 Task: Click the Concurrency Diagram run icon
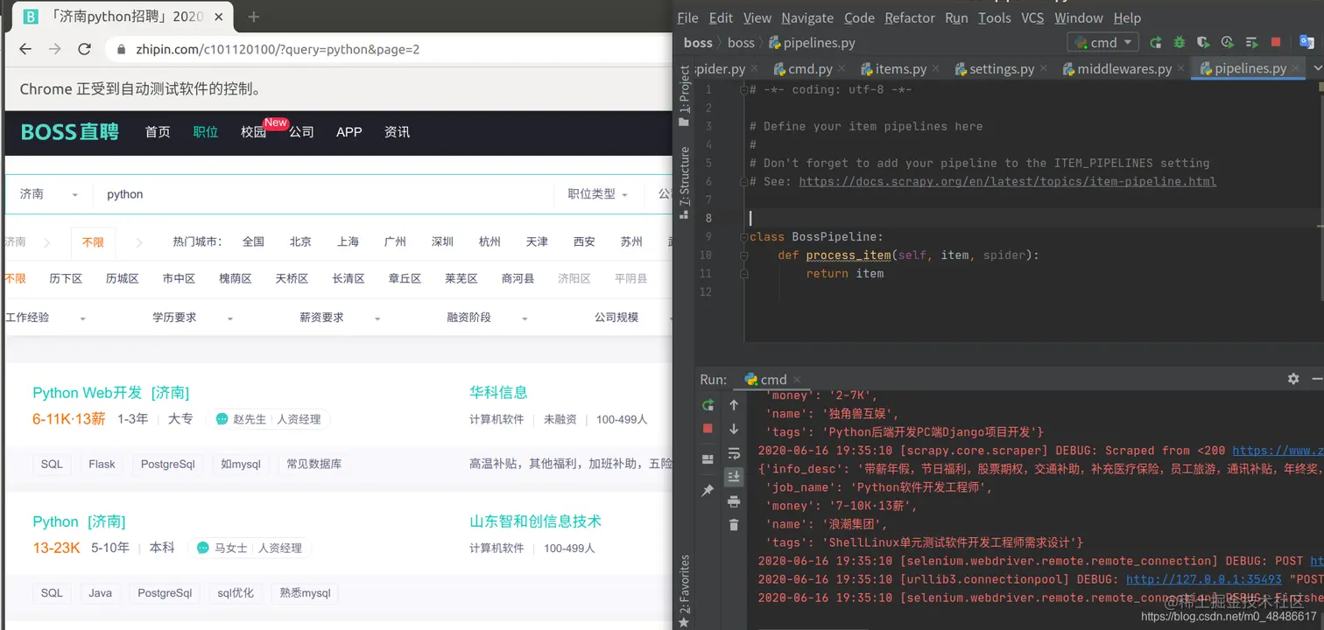(x=1251, y=42)
